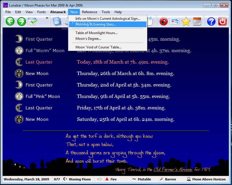Image resolution: width=232 pixels, height=185 pixels.
Task: Click the Waning Moon crescent status icon
Action: click(65, 179)
